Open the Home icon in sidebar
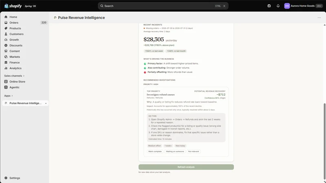Screen dimensions: 326x183 tap(6, 17)
